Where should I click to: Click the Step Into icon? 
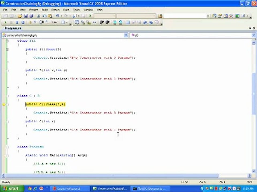pos(35,22)
